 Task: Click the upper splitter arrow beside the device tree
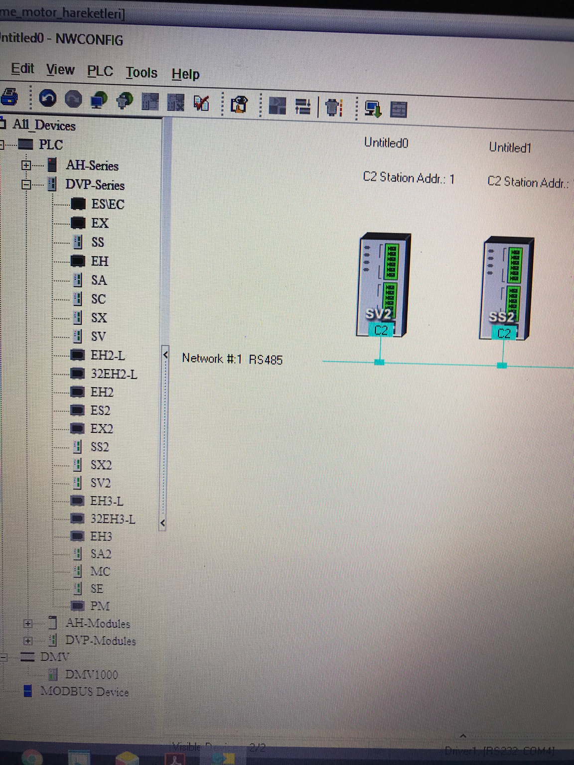[x=165, y=355]
